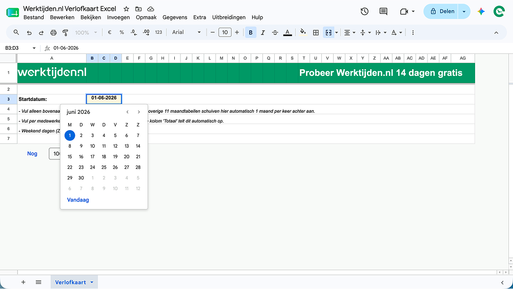Toggle merge cells button
This screenshot has height=289, width=513.
point(329,32)
